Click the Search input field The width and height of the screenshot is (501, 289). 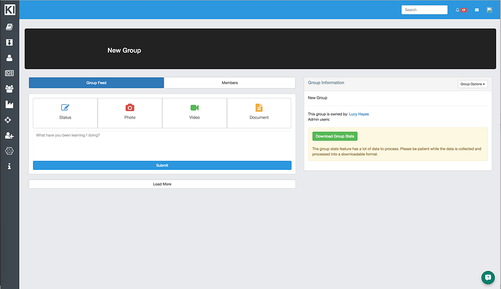click(x=425, y=10)
